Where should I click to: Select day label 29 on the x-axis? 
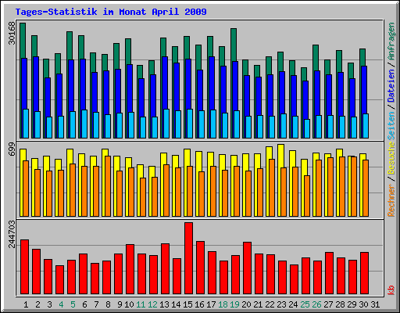352,304
